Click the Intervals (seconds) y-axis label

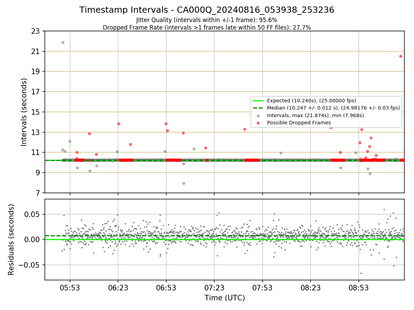point(24,112)
